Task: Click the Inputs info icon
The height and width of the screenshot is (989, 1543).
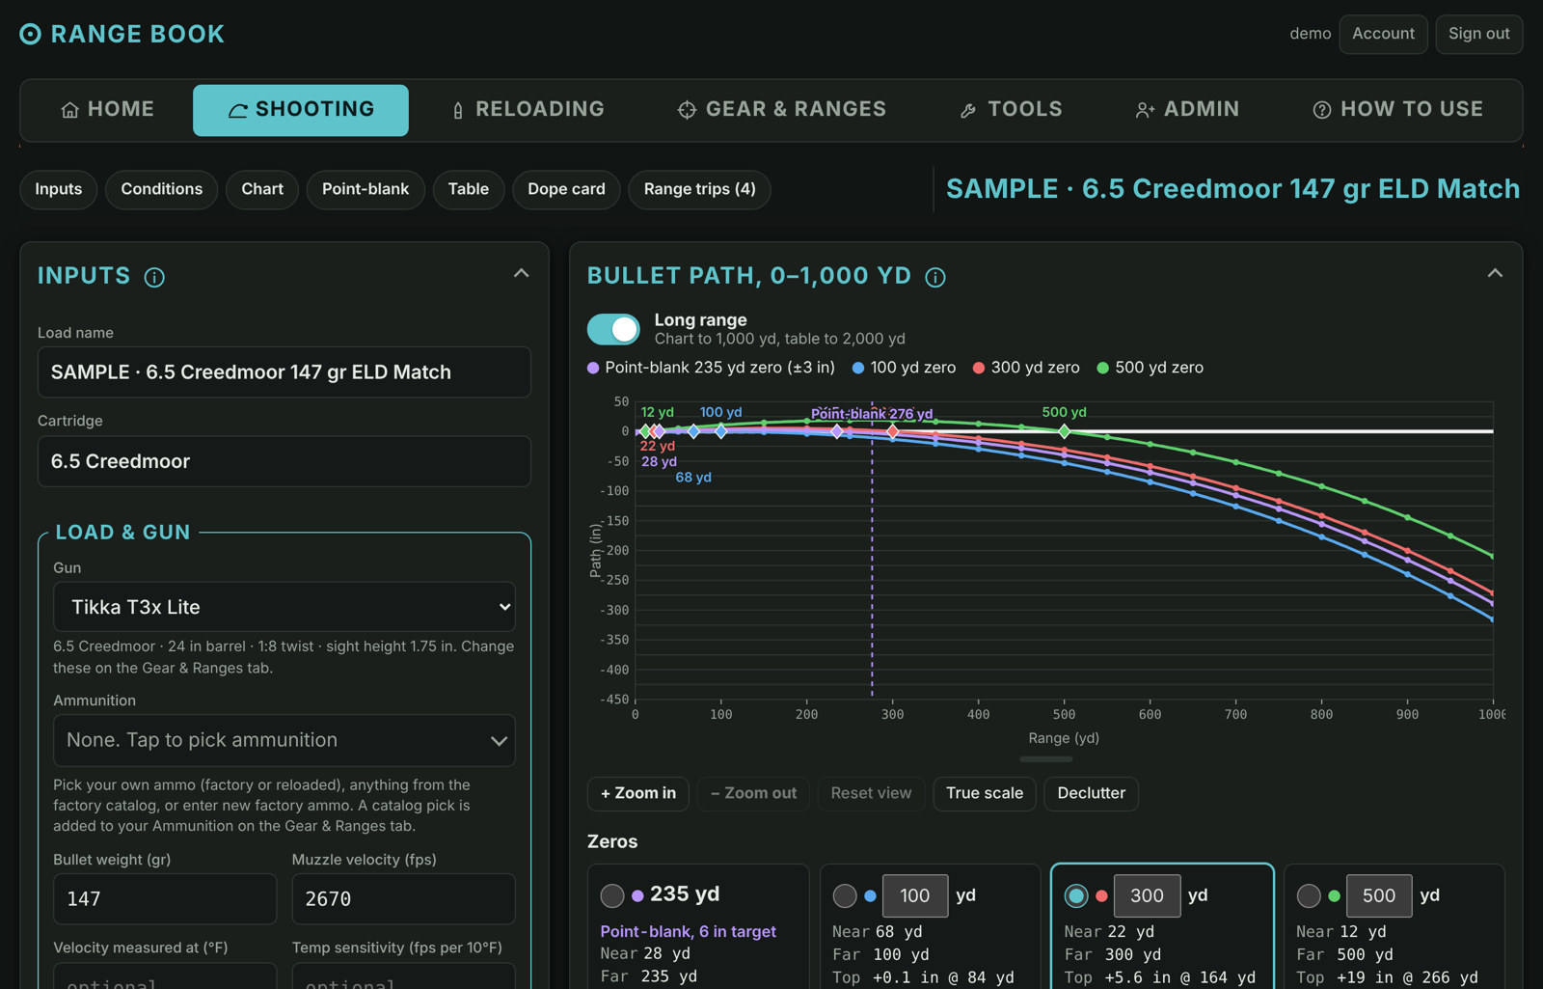Action: (x=154, y=278)
